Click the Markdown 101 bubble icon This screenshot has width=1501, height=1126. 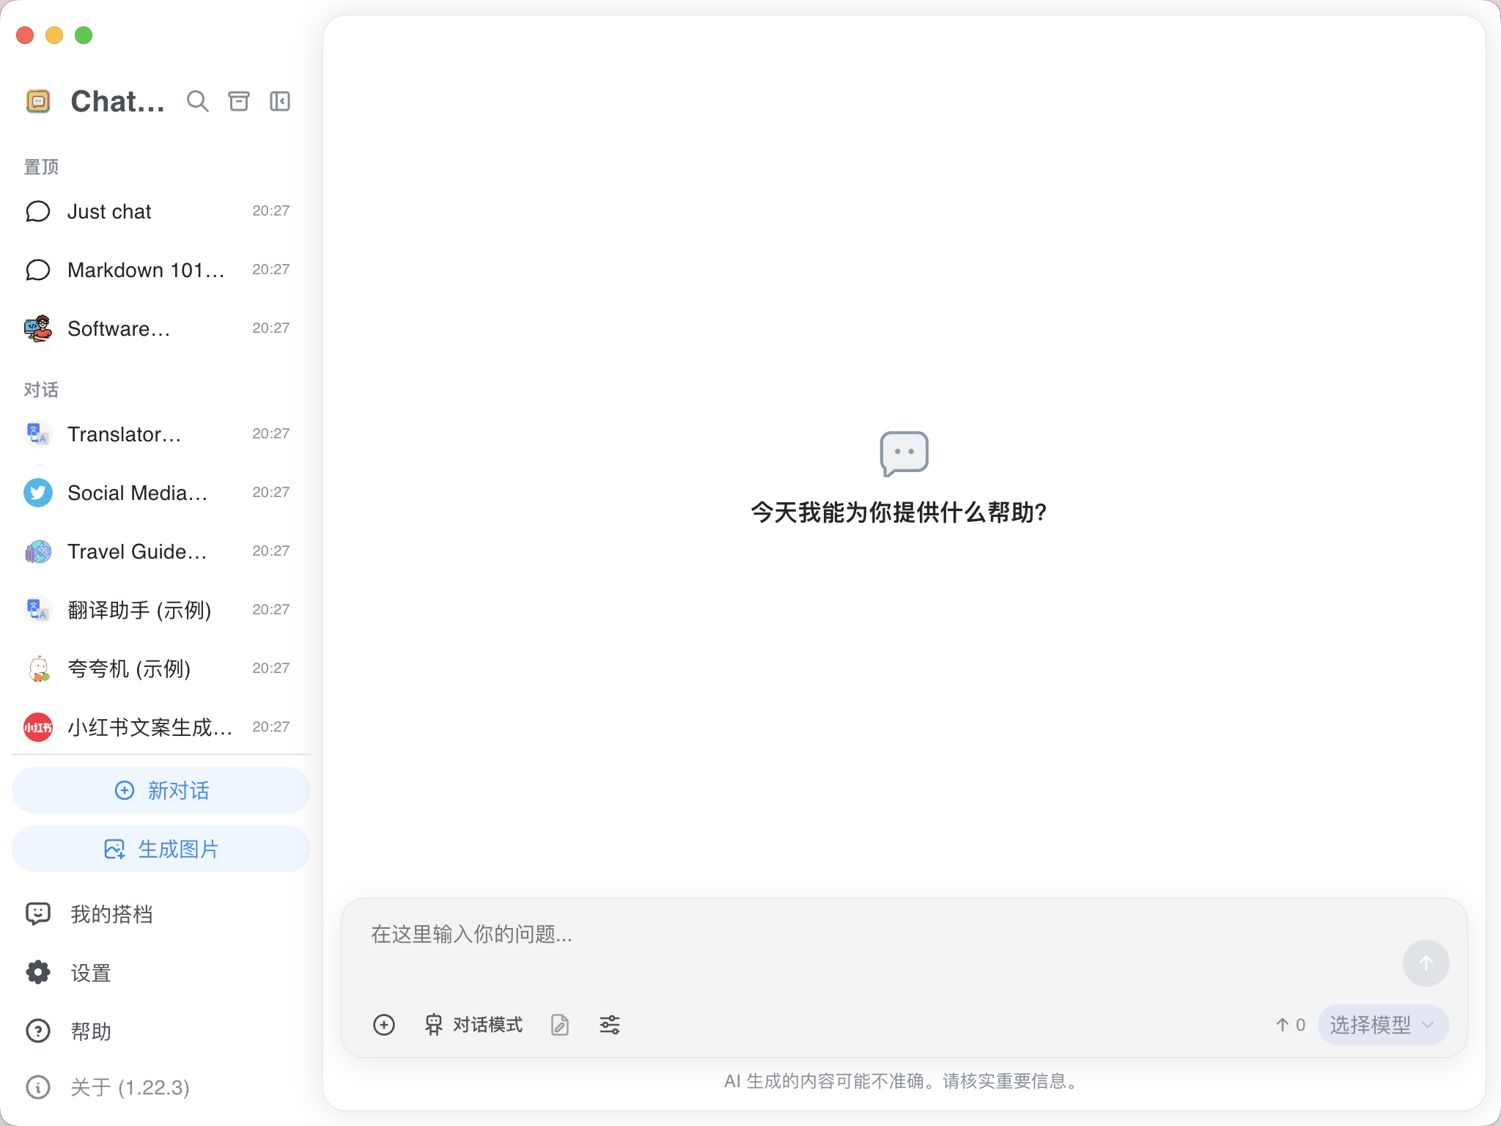coord(38,270)
